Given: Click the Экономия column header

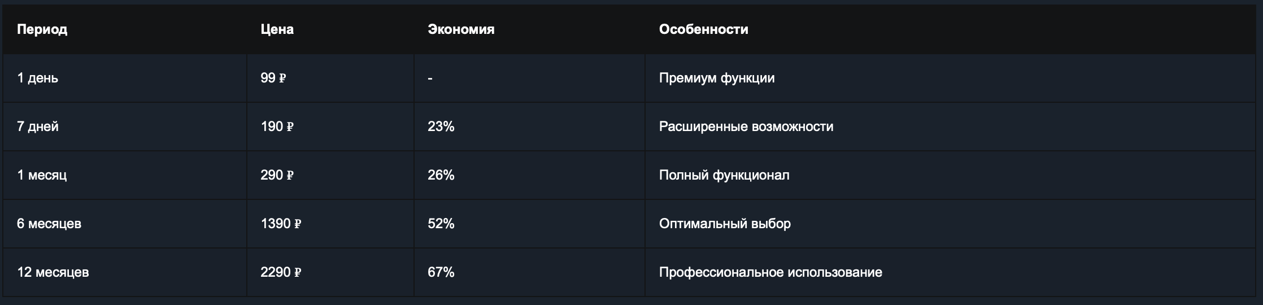Looking at the screenshot, I should coord(461,29).
